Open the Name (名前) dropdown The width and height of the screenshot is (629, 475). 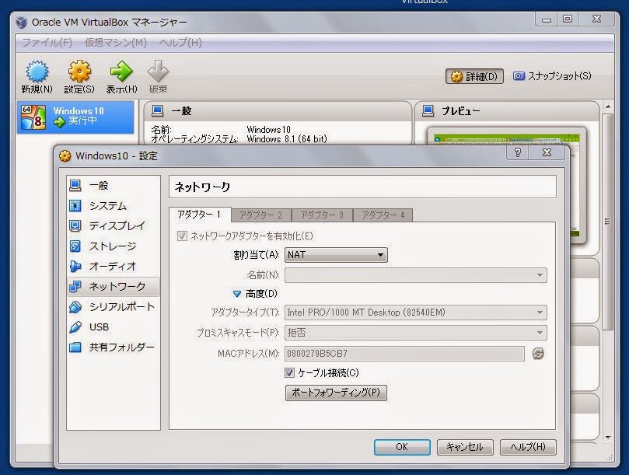pyautogui.click(x=416, y=275)
